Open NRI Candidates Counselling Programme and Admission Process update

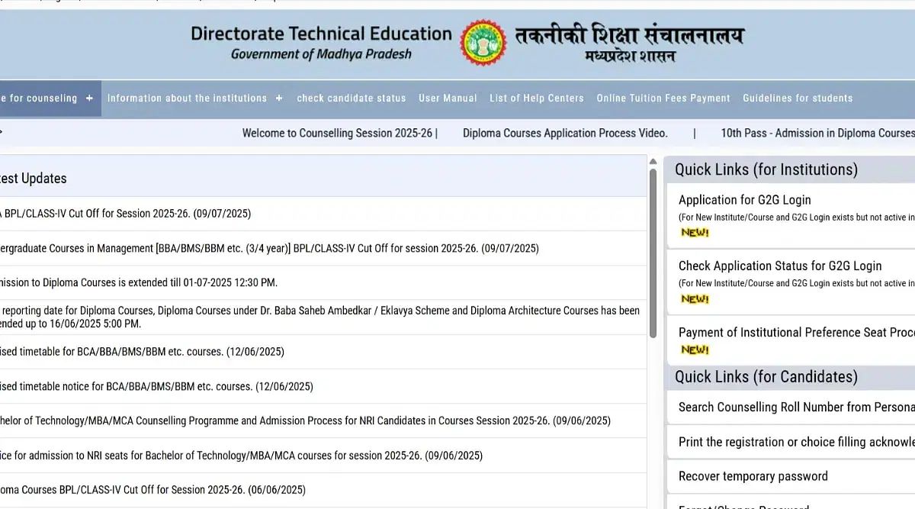[305, 420]
